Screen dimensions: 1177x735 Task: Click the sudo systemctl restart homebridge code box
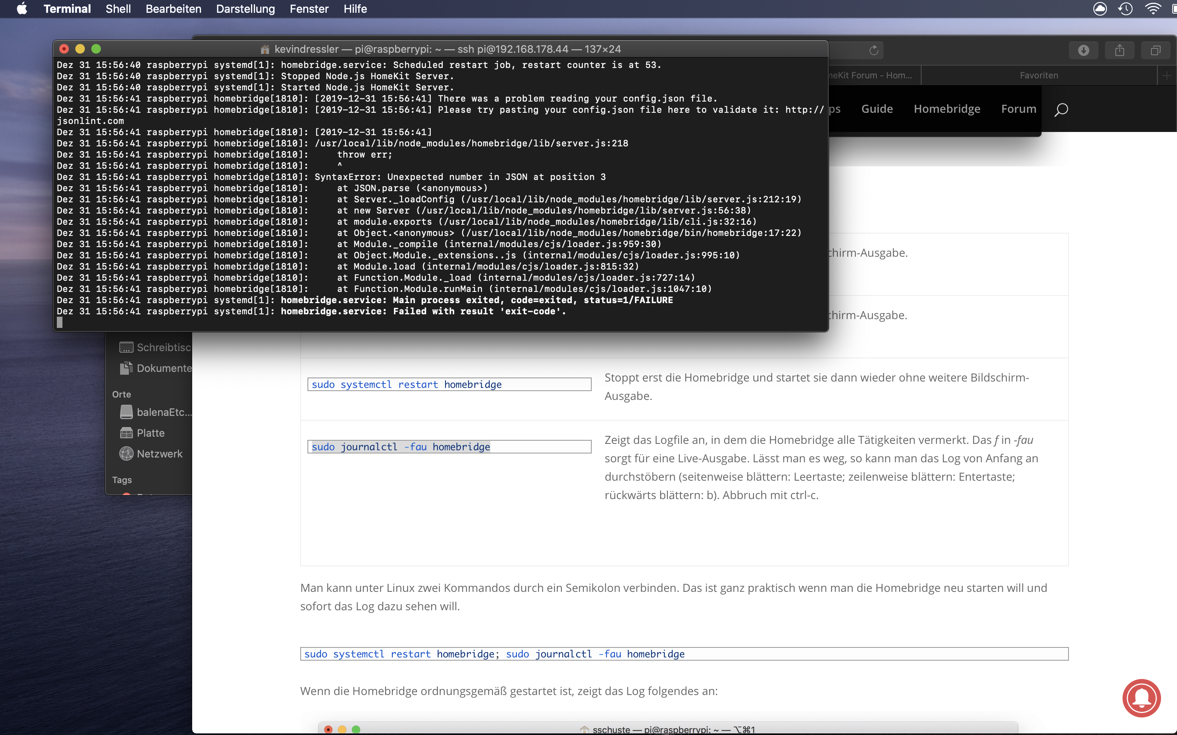point(449,385)
